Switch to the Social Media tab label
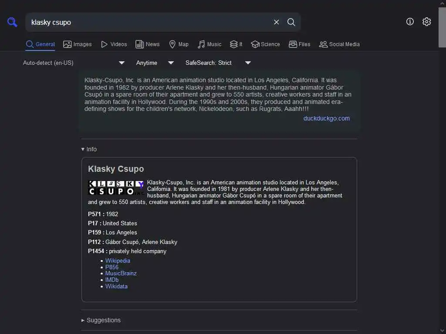 345,44
